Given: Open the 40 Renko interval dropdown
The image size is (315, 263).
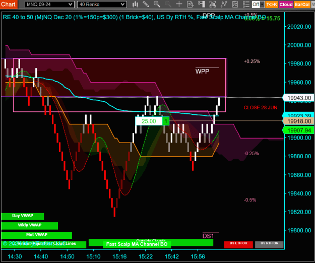Looking at the screenshot, I should pos(102,5).
